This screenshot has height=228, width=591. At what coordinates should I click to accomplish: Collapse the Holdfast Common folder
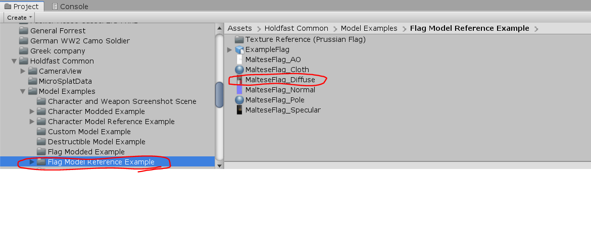[14, 61]
